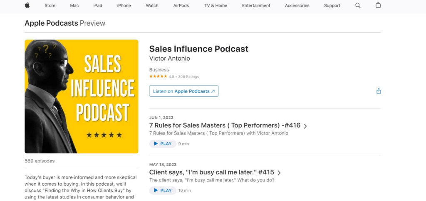The width and height of the screenshot is (426, 201).
Task: Open the Watch menu
Action: click(x=152, y=5)
